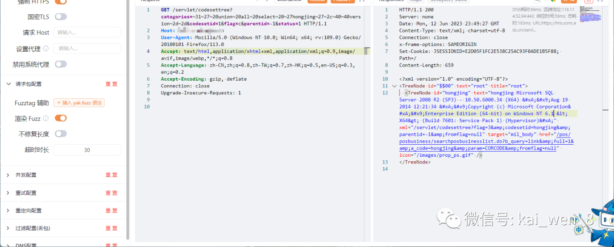Open the /pos/posbusiness/searchposbusinesslist.do href link
Image resolution: width=614 pixels, height=247 pixels.
(x=486, y=141)
